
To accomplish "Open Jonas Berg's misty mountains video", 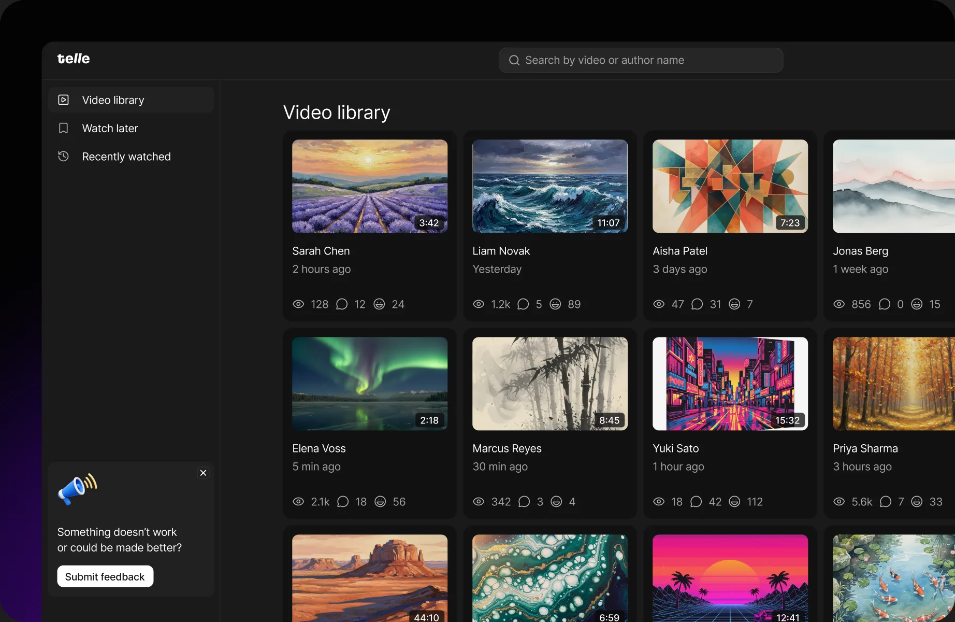I will [894, 186].
